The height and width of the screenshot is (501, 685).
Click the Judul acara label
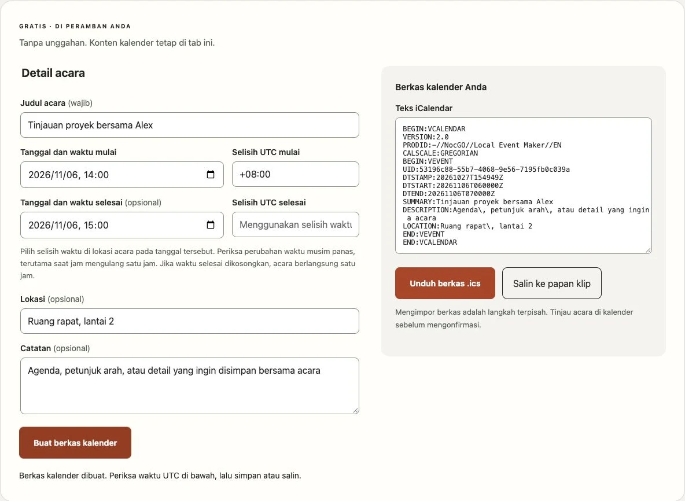pos(56,103)
